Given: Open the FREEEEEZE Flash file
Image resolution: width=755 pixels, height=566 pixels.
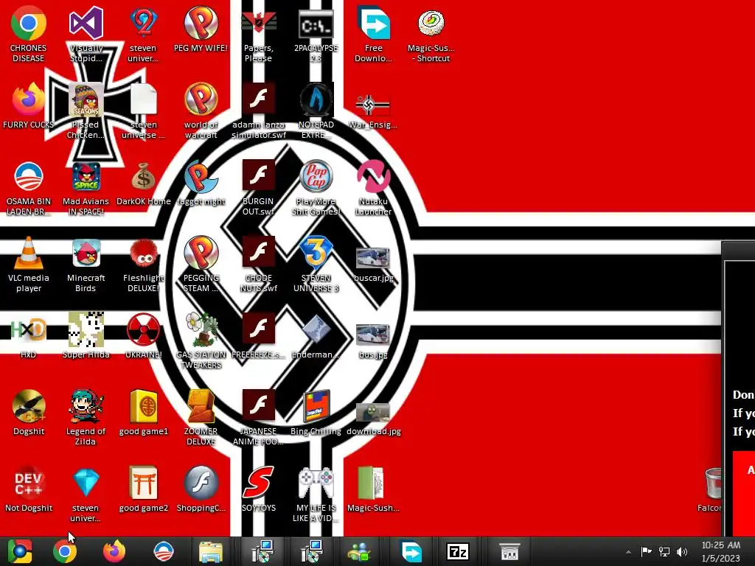Looking at the screenshot, I should point(259,336).
